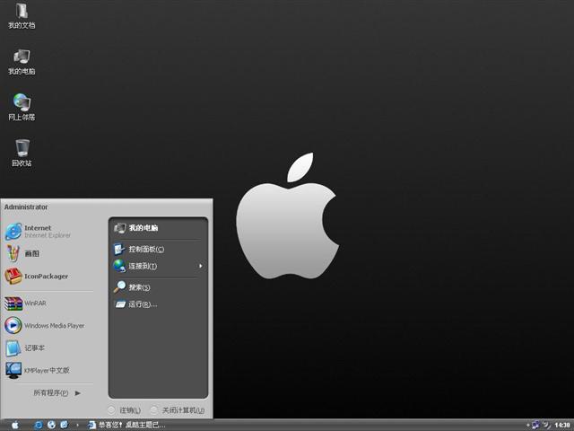Select the 回收站 Recycle Bin desktop icon
The width and height of the screenshot is (574, 431).
coord(22,151)
